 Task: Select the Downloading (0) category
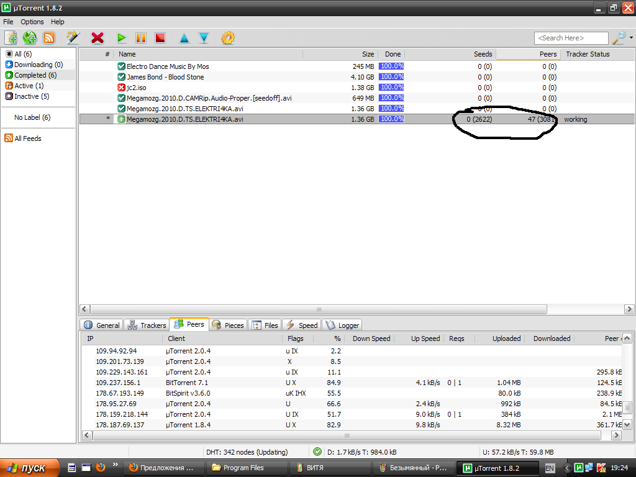click(38, 65)
